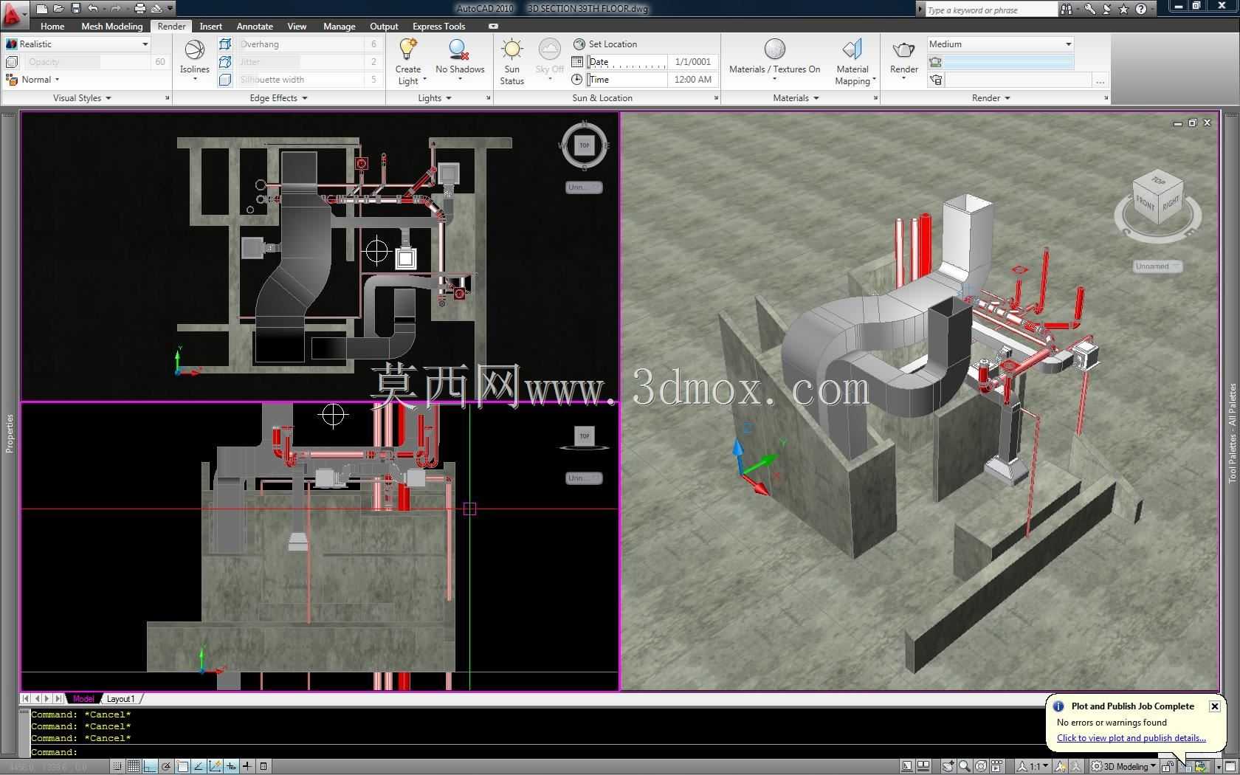The height and width of the screenshot is (775, 1240).
Task: Click the Undo arrow icon
Action: click(x=92, y=9)
